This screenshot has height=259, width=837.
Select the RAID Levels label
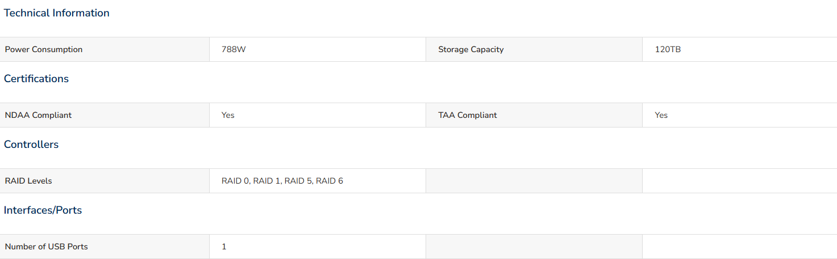coord(28,181)
